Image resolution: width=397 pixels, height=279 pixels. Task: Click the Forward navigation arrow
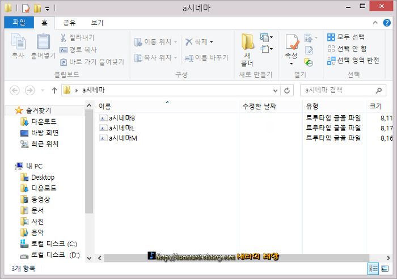(x=30, y=90)
